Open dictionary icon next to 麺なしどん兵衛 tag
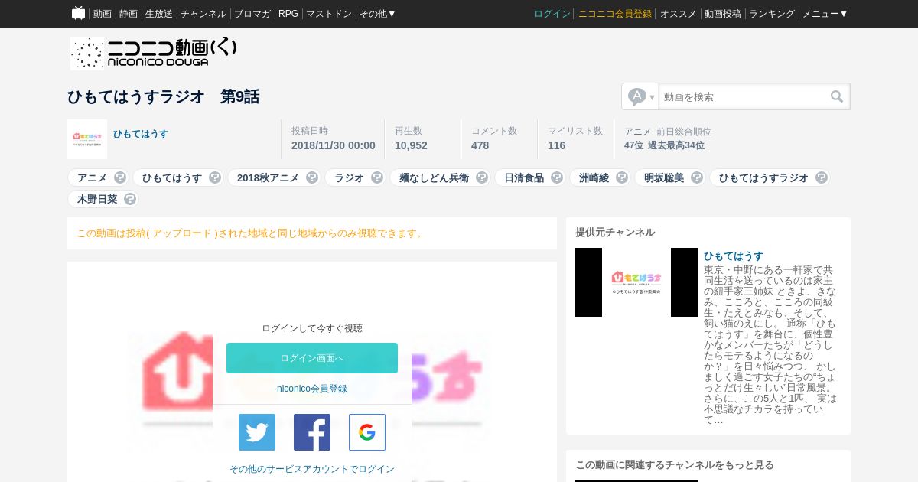 tap(482, 177)
